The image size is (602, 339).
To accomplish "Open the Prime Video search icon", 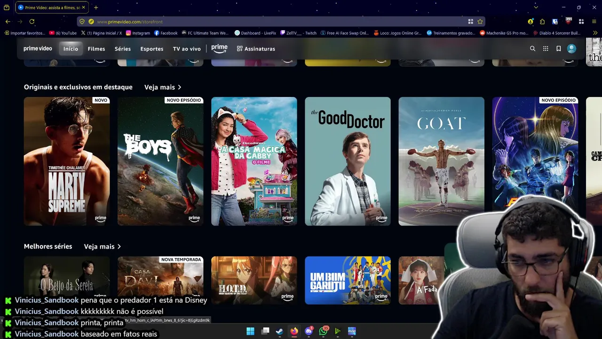I will point(532,48).
